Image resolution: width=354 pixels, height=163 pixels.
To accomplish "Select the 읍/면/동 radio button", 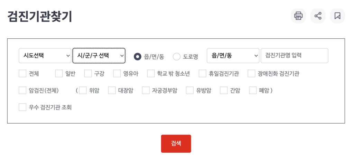I will [138, 56].
